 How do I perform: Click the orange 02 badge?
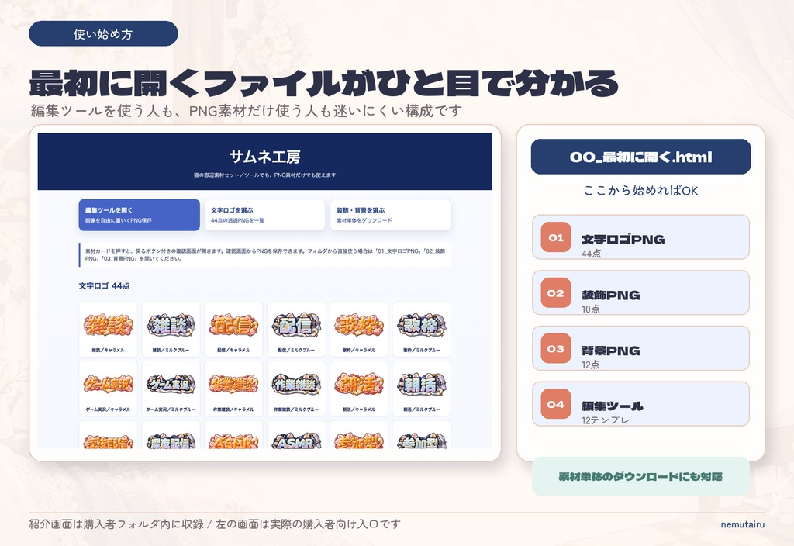[x=556, y=292]
